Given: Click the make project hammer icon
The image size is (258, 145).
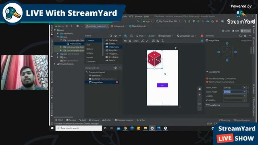Looking at the screenshot, I should point(138,21).
